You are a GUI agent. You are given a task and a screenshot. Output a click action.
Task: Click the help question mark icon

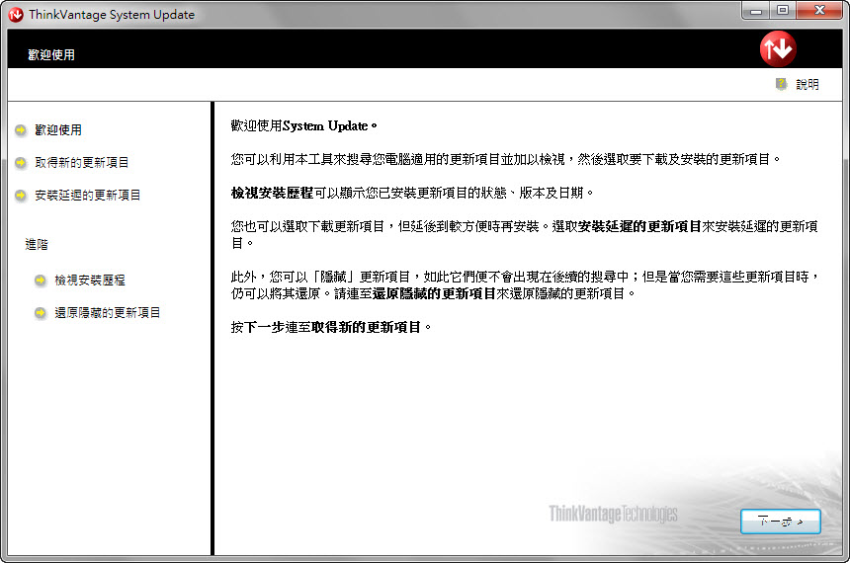pyautogui.click(x=781, y=84)
